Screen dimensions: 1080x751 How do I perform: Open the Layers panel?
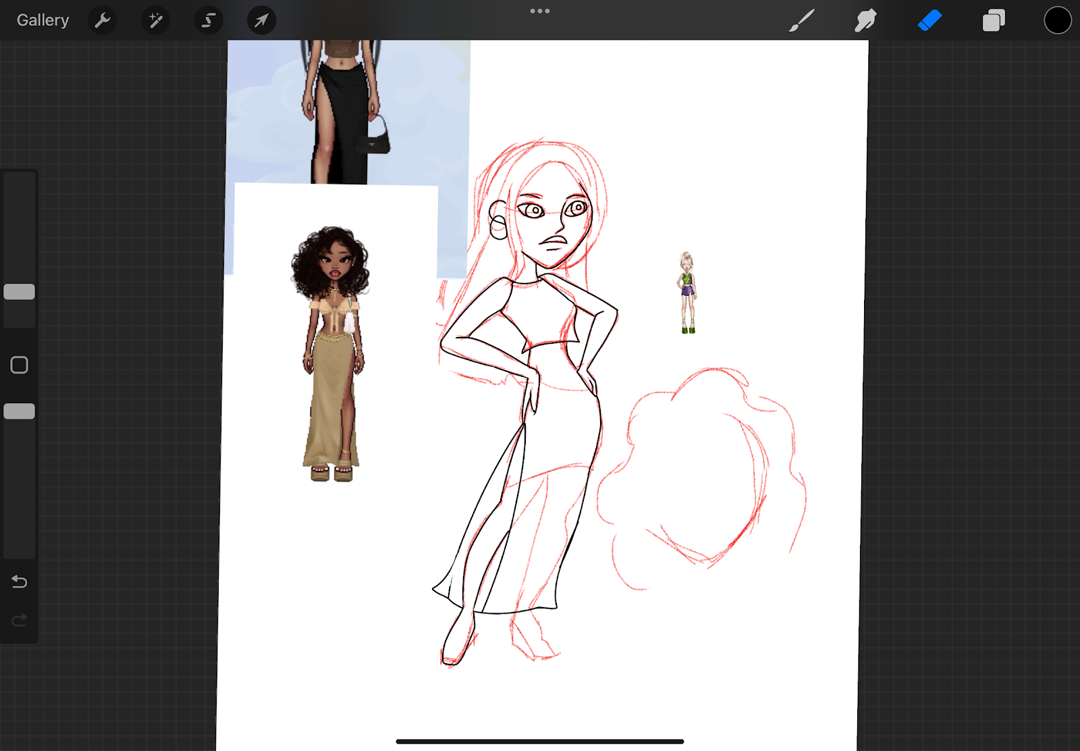point(993,20)
